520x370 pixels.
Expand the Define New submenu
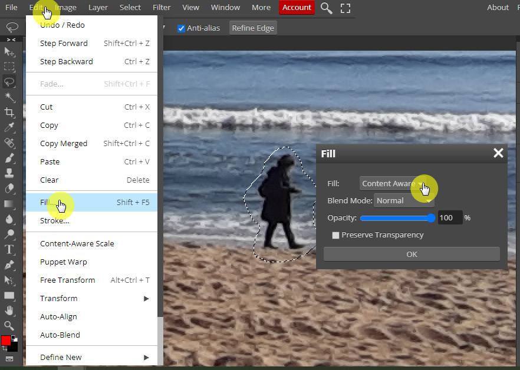(92, 357)
